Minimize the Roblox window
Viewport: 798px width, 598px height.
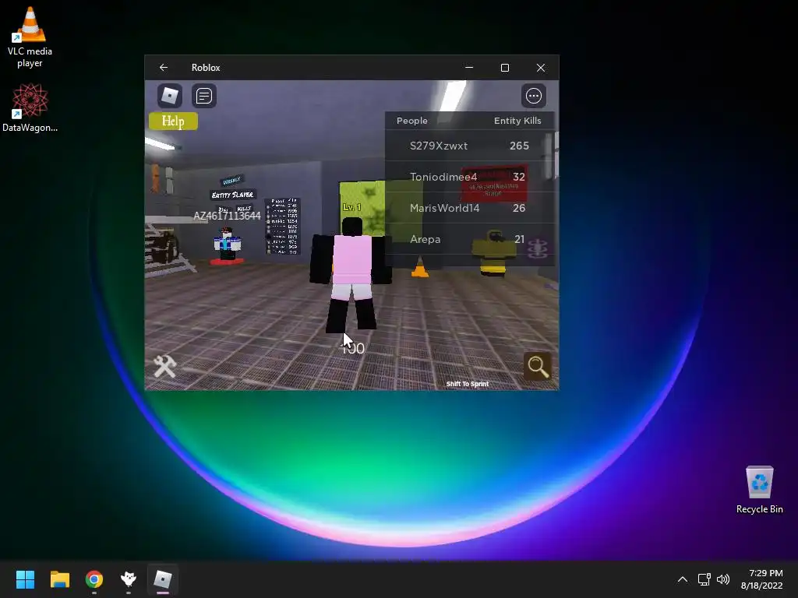(x=469, y=68)
